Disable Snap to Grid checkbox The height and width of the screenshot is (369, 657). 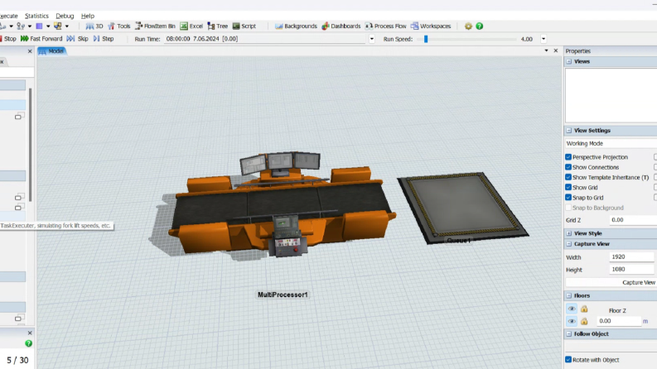point(568,197)
